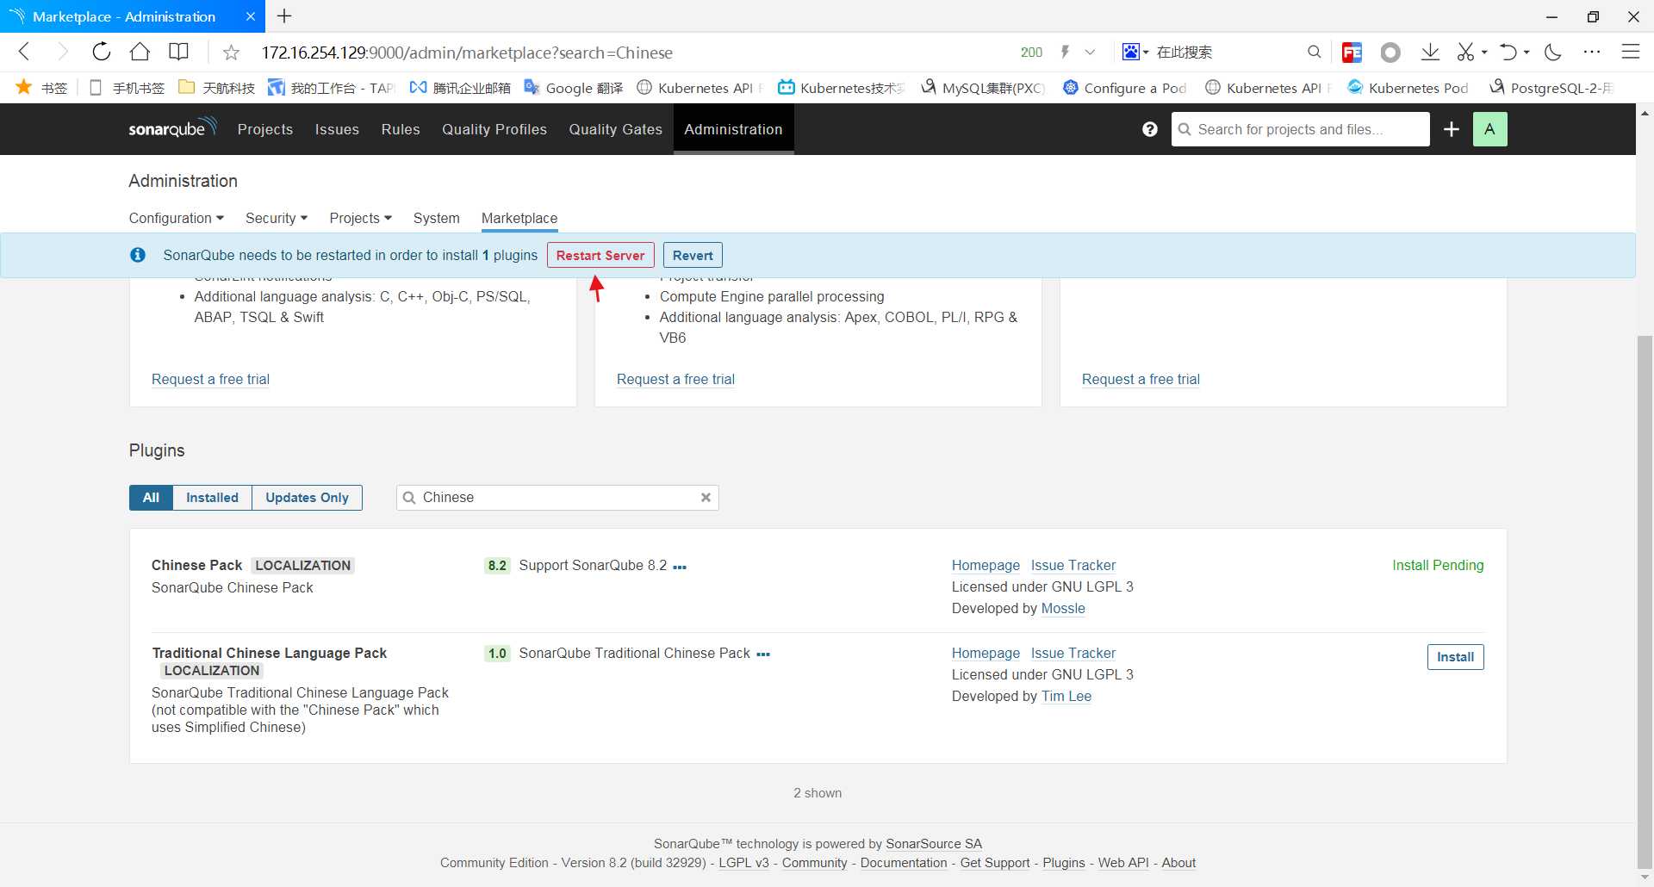Open SonarQube help question mark
Viewport: 1654px width, 887px height.
coord(1150,129)
